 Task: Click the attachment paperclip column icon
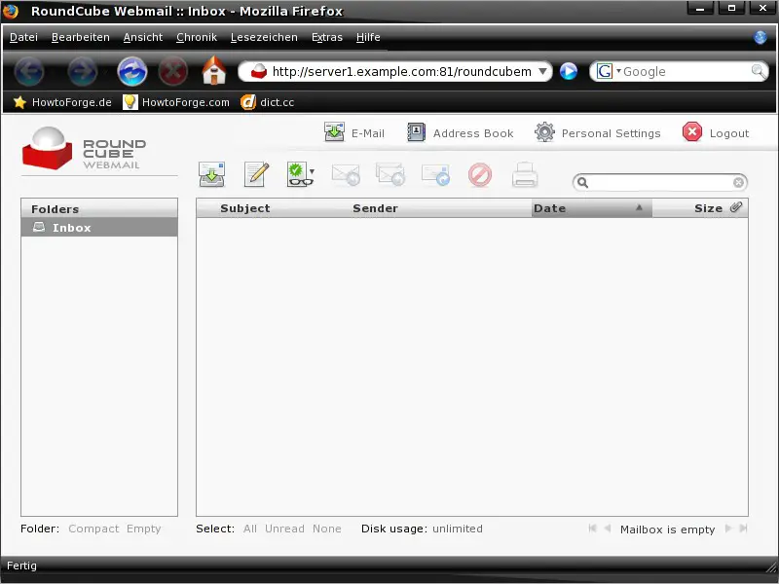736,207
